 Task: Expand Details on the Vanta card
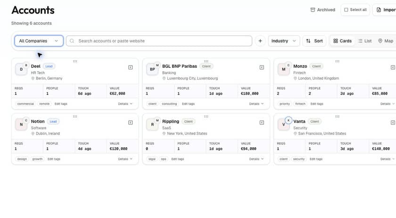click(x=388, y=159)
